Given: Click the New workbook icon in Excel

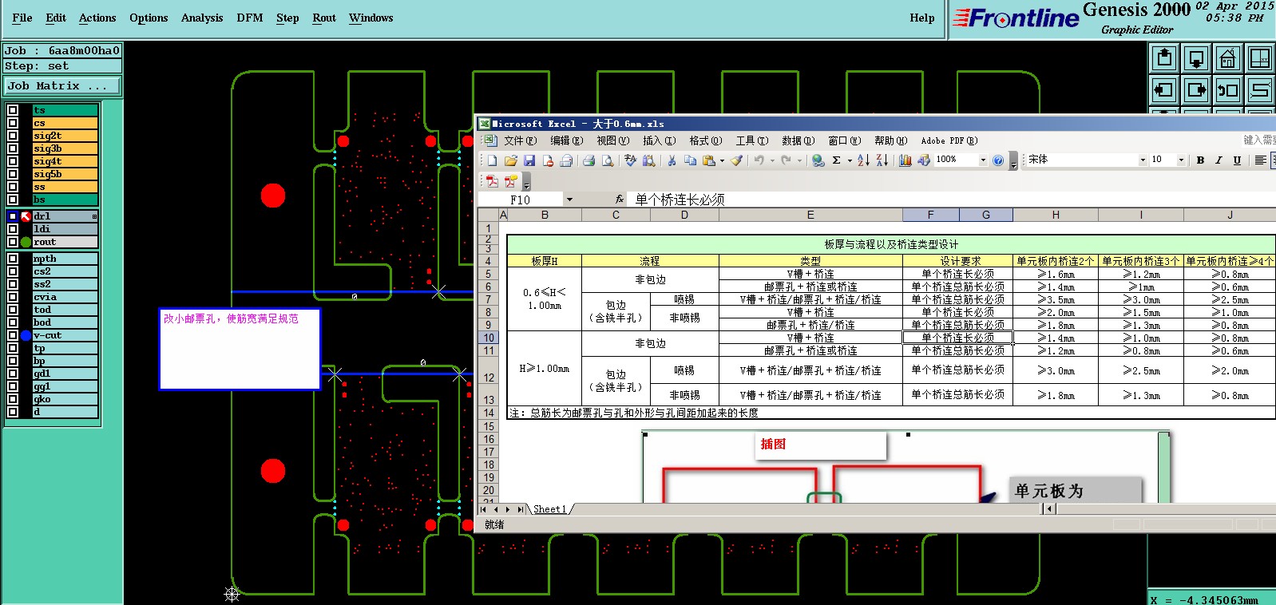Looking at the screenshot, I should coord(493,160).
